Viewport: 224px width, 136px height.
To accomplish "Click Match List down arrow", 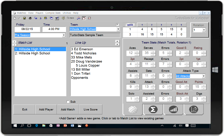I will point(15,45).
